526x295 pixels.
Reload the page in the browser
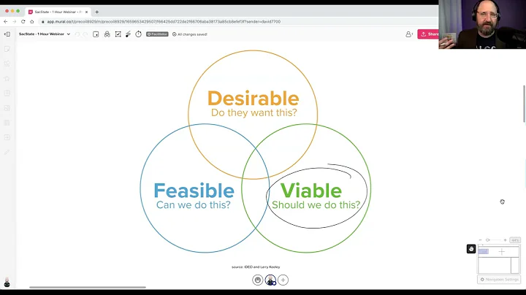[23, 21]
